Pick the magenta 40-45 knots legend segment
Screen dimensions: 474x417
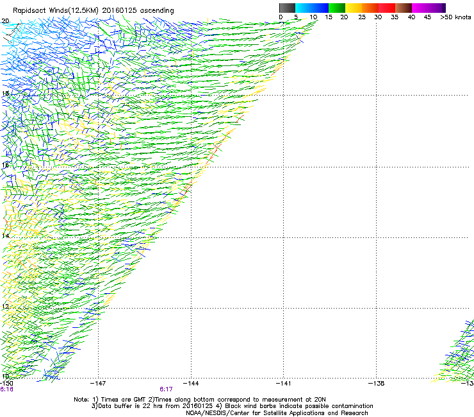point(420,8)
